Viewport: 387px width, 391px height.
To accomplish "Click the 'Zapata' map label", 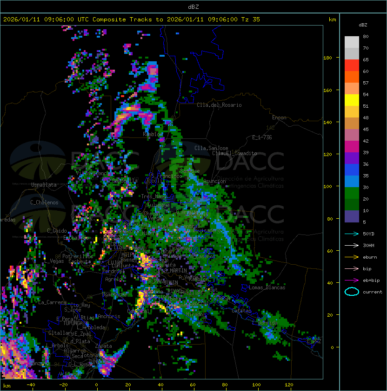I will coord(103,346).
